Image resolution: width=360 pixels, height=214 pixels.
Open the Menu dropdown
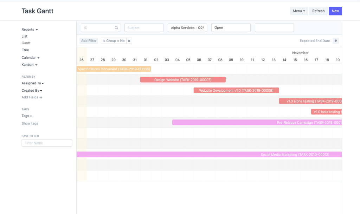299,11
